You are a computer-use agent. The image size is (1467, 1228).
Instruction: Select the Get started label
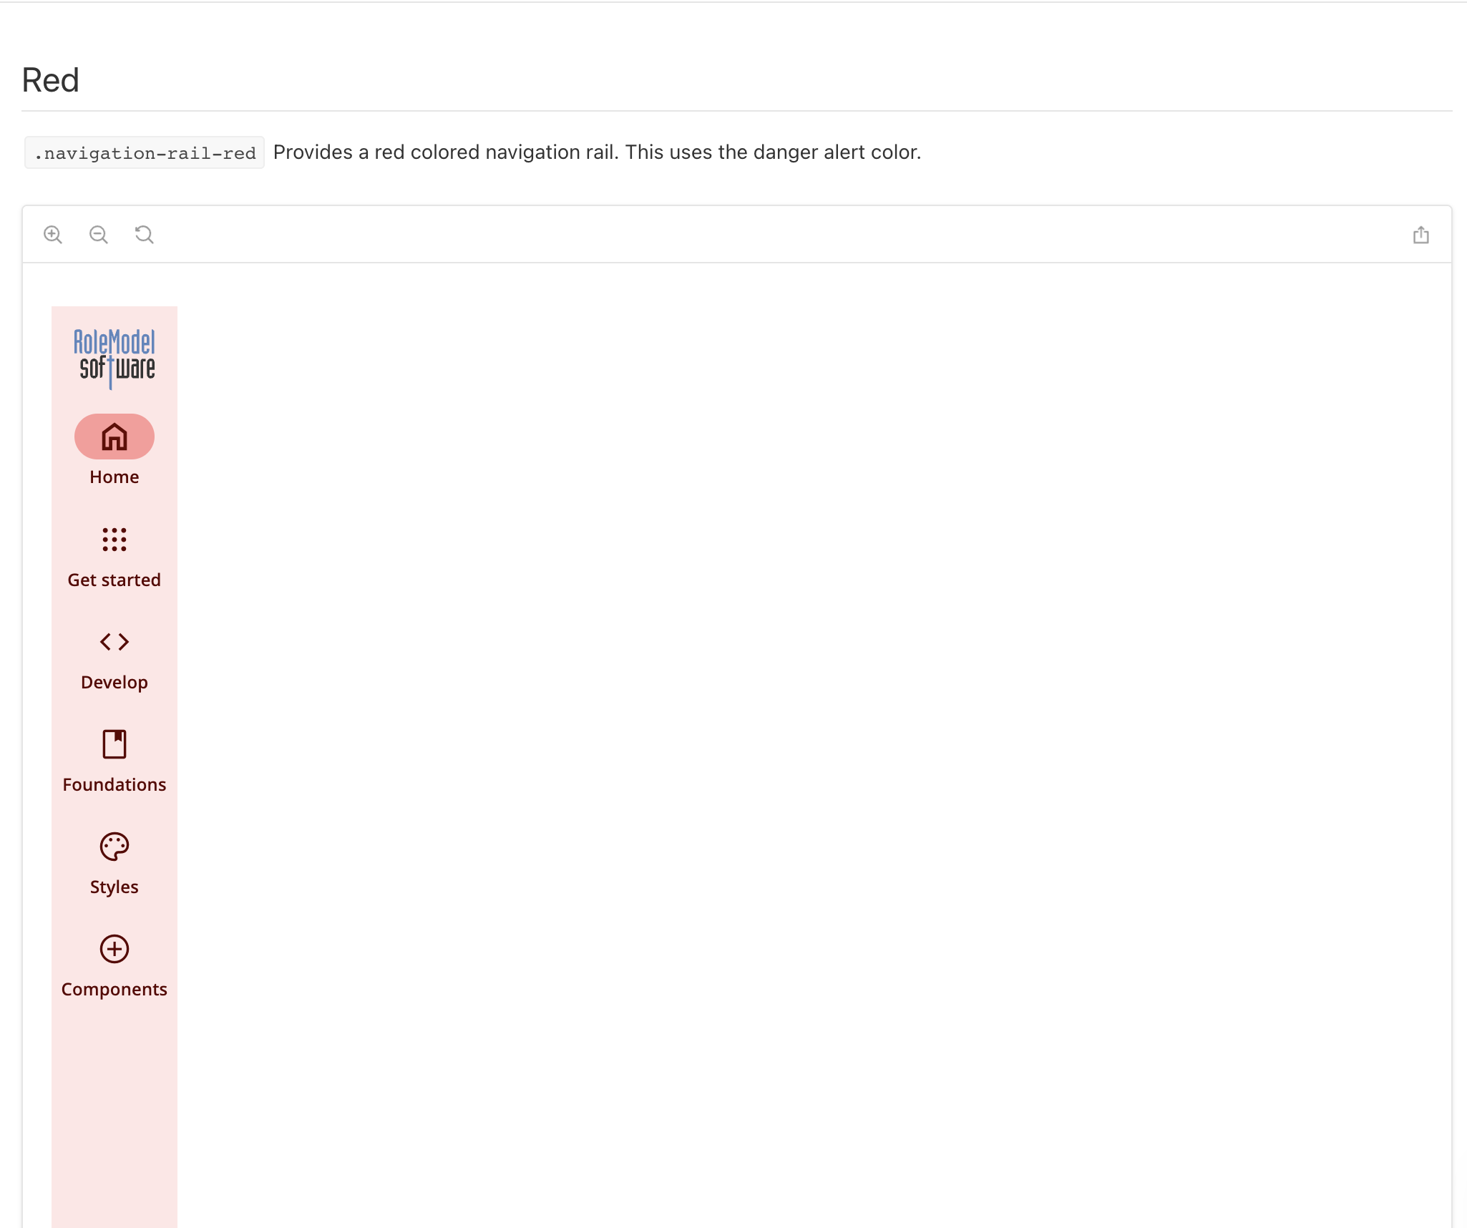coord(114,580)
